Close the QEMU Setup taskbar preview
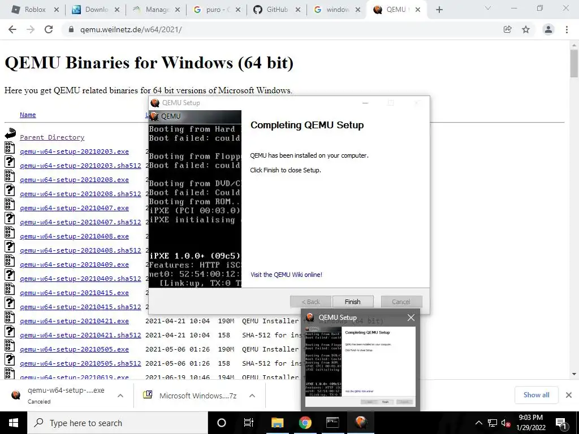Viewport: 579px width, 434px height. (x=411, y=318)
